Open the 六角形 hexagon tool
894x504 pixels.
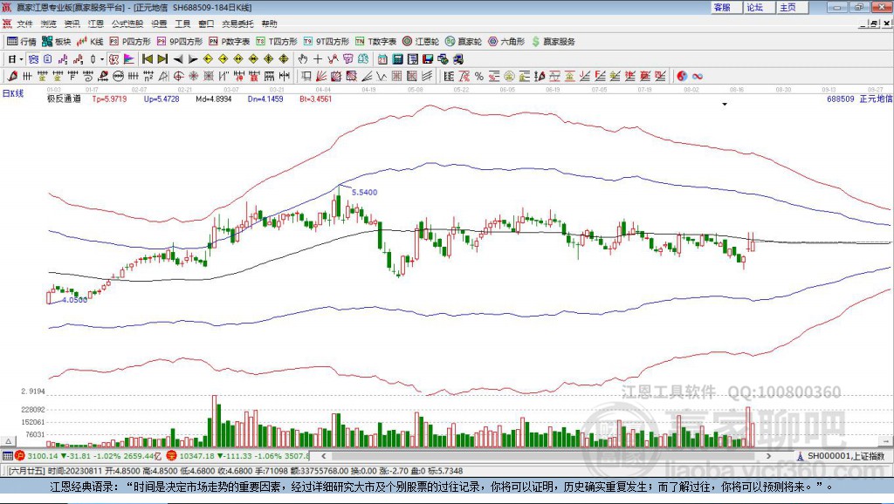(x=506, y=42)
